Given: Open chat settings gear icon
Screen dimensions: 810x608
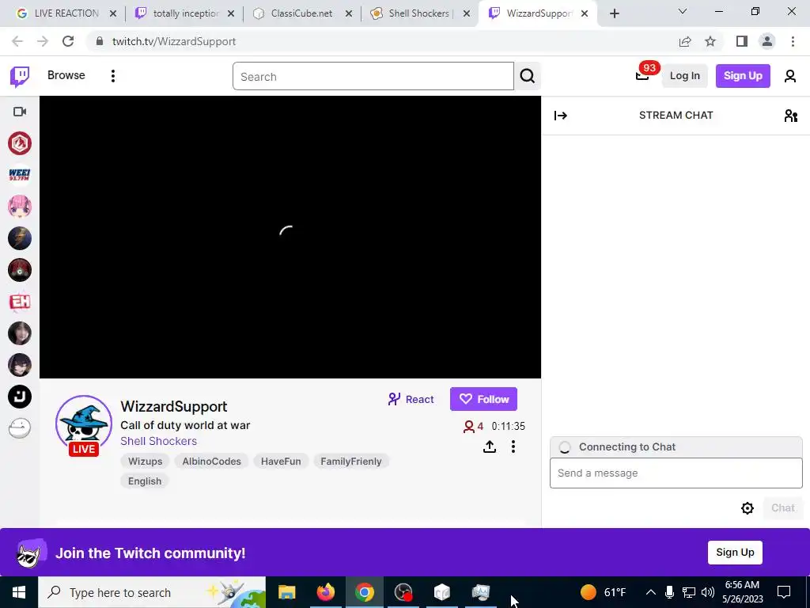Looking at the screenshot, I should pyautogui.click(x=747, y=507).
